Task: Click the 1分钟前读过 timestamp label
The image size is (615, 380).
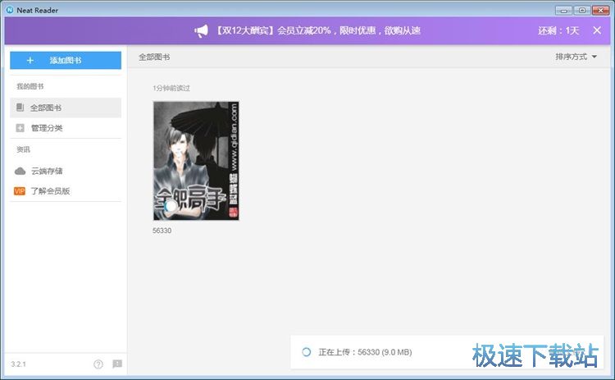Action: [x=171, y=89]
